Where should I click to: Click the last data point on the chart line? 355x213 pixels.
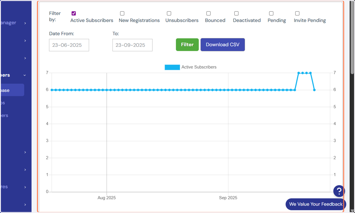click(x=314, y=90)
